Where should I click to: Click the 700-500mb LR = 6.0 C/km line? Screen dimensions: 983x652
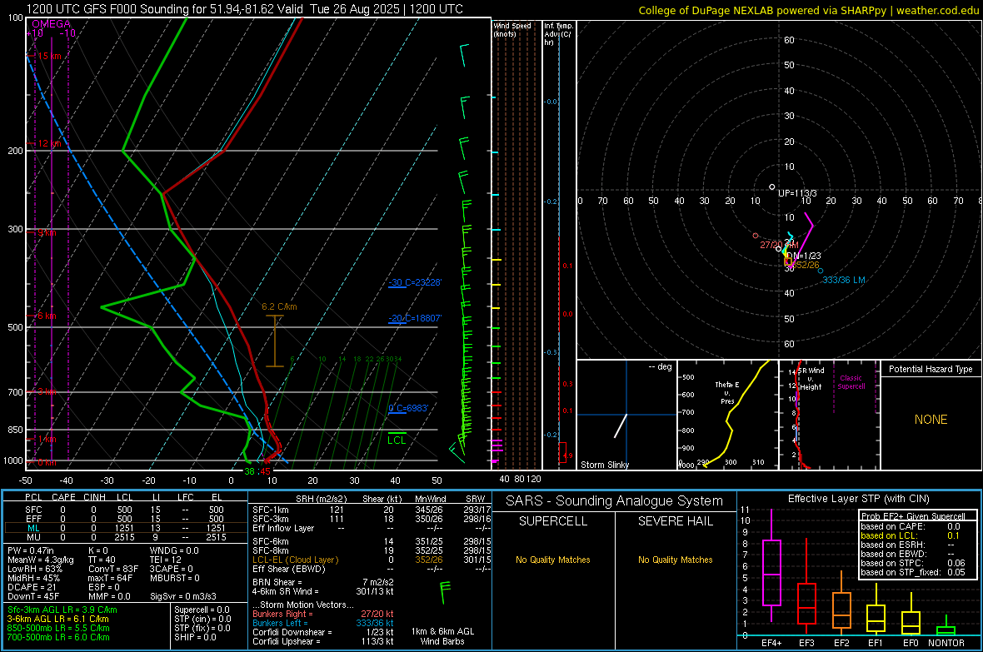click(x=58, y=638)
